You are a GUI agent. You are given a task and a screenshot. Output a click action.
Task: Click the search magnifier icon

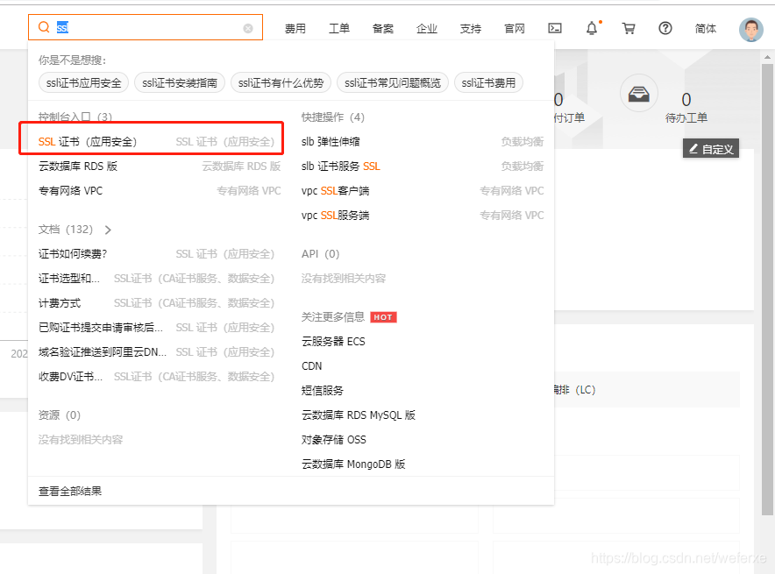tap(44, 27)
